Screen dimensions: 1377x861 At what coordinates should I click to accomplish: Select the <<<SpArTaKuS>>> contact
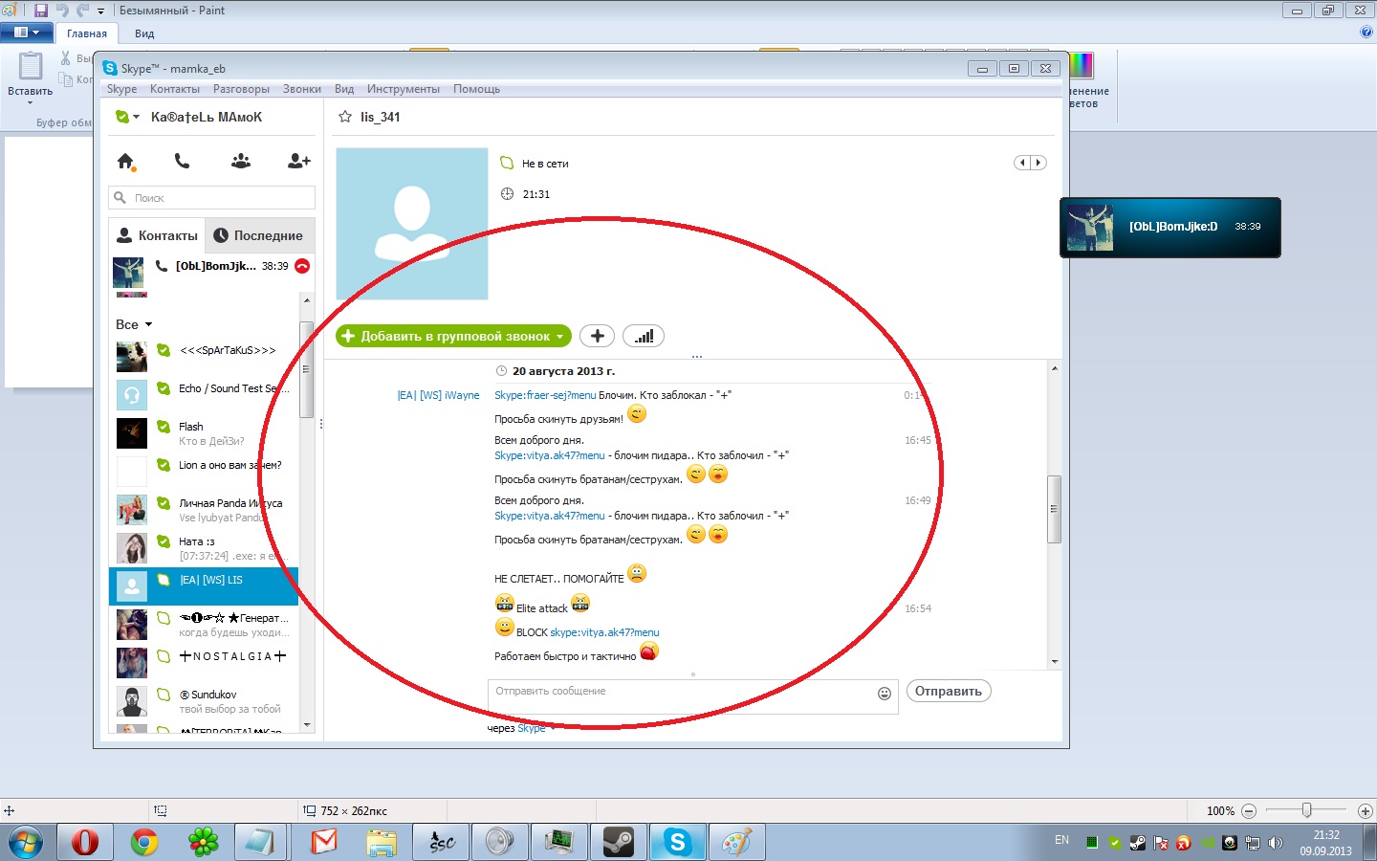tap(204, 356)
